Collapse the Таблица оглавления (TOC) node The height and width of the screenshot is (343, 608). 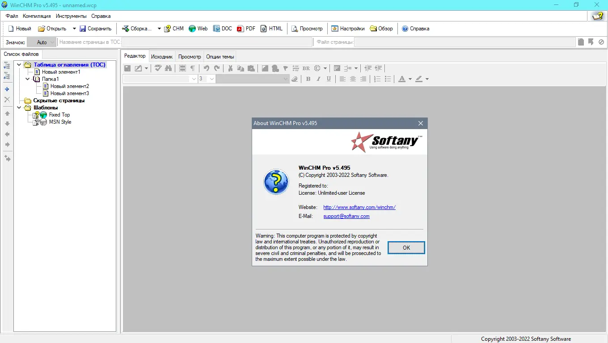(19, 65)
